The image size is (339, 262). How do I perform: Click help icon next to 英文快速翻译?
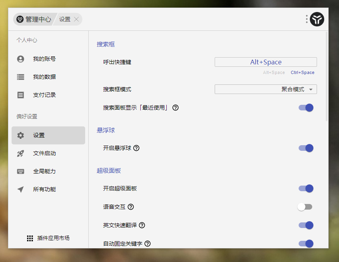(142, 225)
